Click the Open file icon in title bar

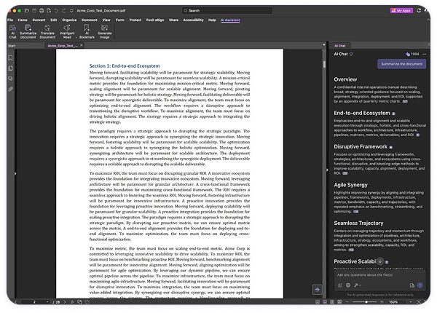[x=27, y=11]
